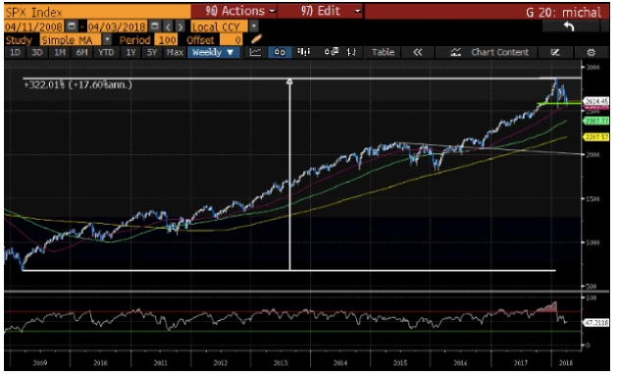Choose the OHLC bars chart icon
The width and height of the screenshot is (618, 375).
pos(351,52)
